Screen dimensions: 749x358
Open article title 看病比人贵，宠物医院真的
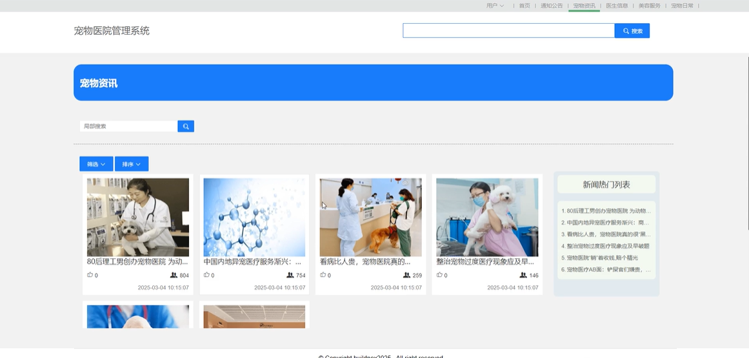click(365, 261)
